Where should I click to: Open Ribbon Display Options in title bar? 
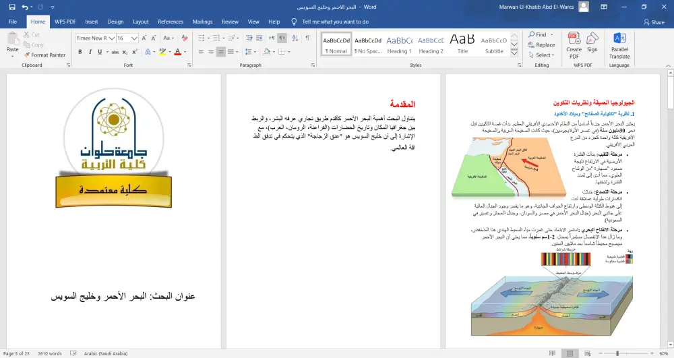(604, 7)
